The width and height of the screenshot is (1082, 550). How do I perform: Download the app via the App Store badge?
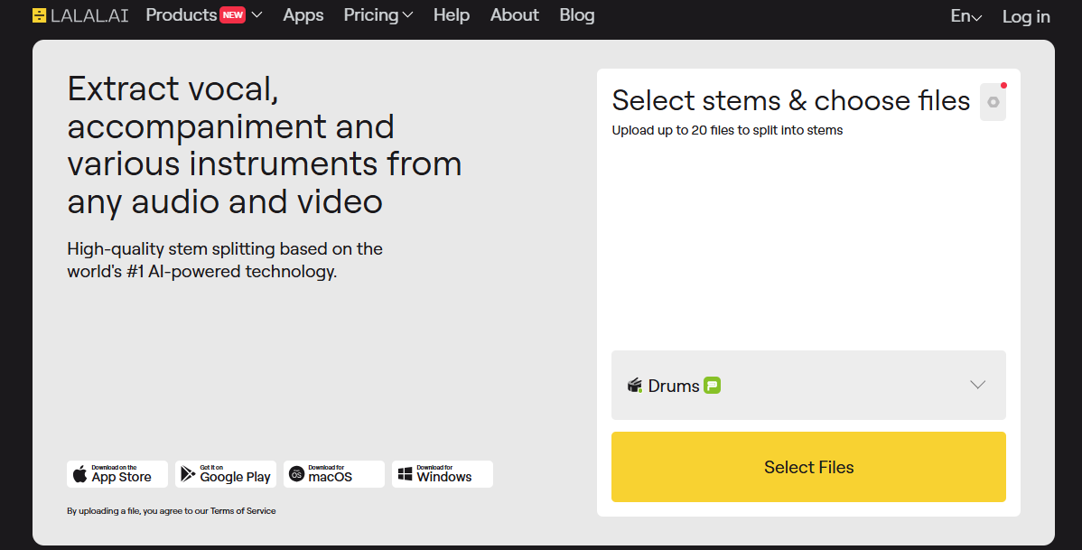tap(117, 473)
